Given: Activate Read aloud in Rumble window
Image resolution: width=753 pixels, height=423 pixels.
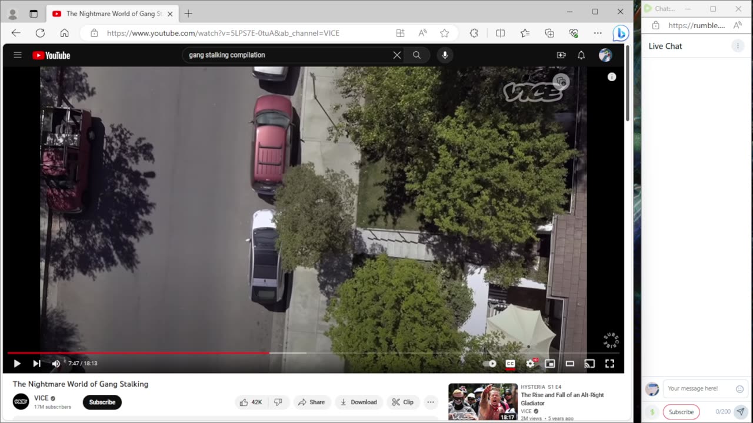Looking at the screenshot, I should click(737, 25).
